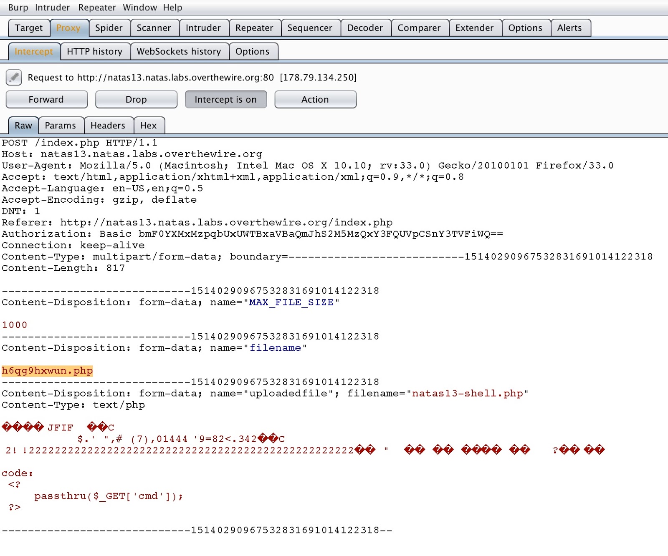Screen dimensions: 668x556
Task: Forward the intercepted request
Action: coord(46,99)
